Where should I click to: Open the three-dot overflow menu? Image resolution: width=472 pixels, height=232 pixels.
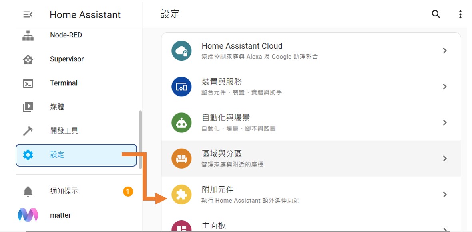460,15
